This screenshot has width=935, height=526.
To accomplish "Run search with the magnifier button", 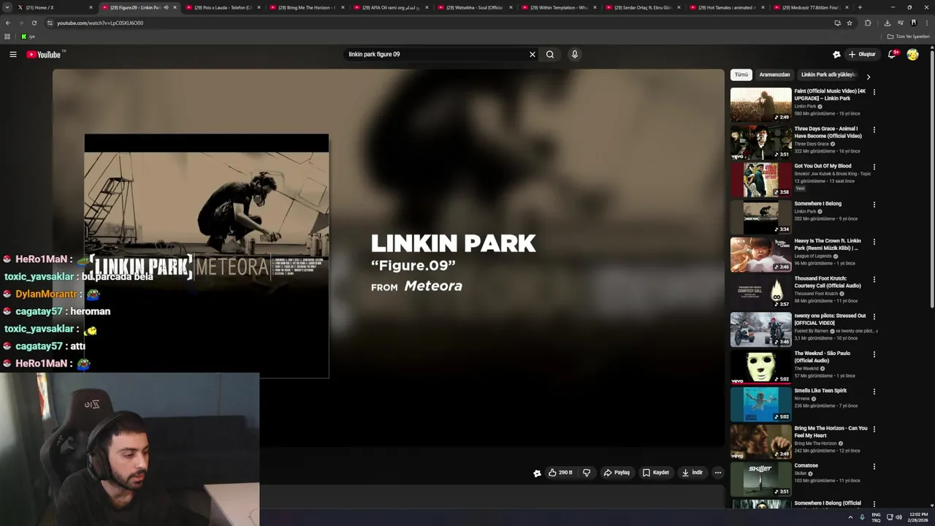I will (x=550, y=54).
